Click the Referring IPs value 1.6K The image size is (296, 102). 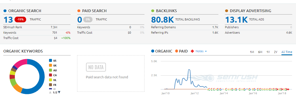point(215,33)
